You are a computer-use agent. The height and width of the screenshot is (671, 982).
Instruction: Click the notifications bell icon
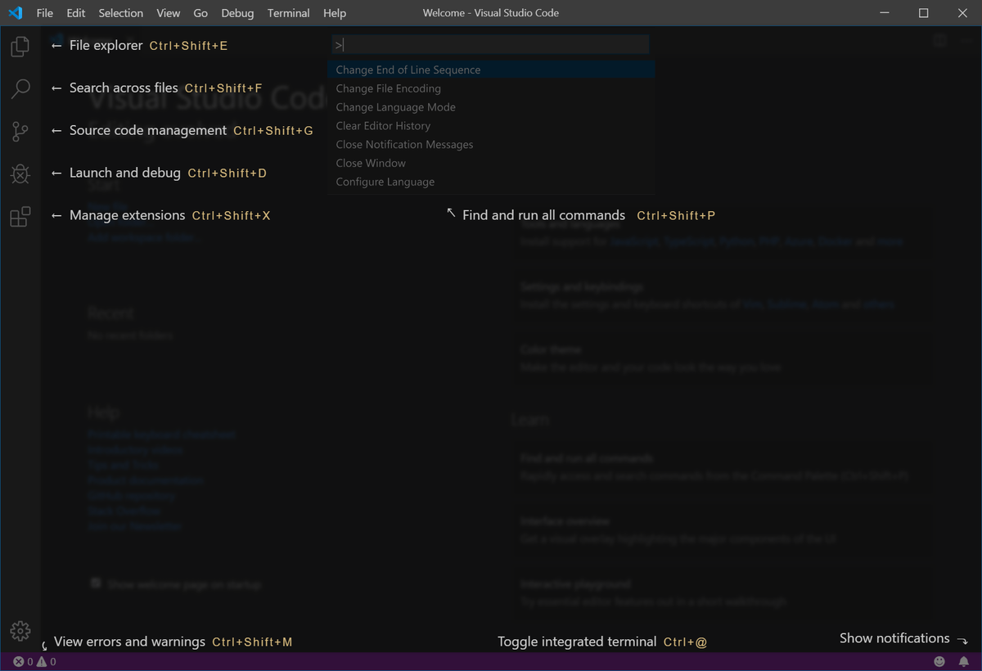(x=964, y=661)
